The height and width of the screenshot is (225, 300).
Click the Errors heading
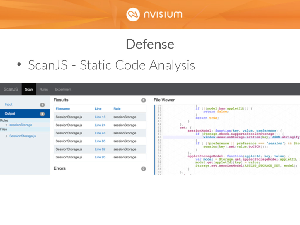[x=60, y=168]
